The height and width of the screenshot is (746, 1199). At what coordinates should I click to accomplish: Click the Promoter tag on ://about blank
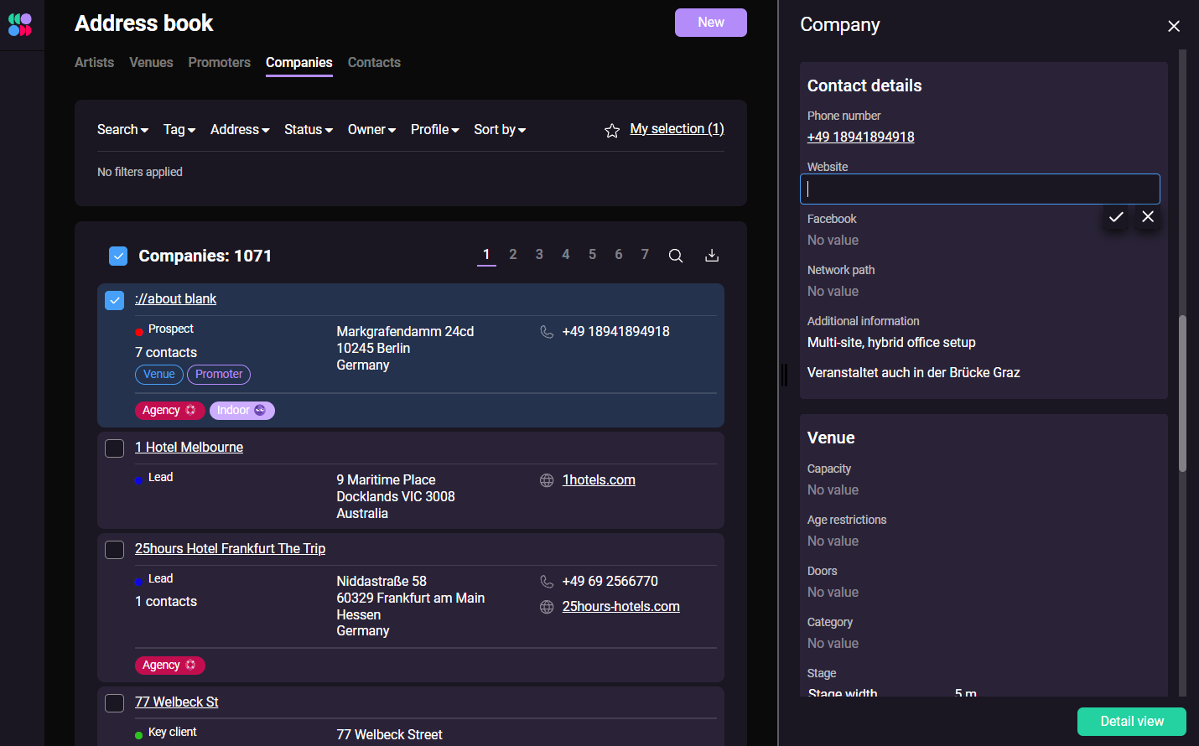(x=219, y=375)
